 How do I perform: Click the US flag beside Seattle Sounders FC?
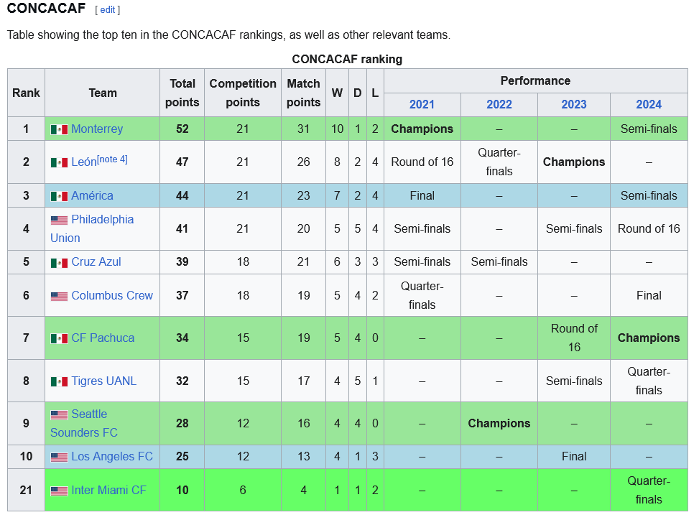(59, 415)
